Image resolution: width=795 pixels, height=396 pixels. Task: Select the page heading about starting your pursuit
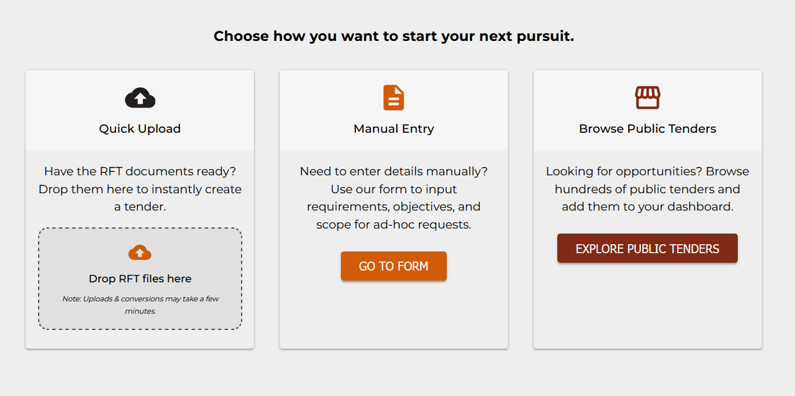click(x=394, y=36)
